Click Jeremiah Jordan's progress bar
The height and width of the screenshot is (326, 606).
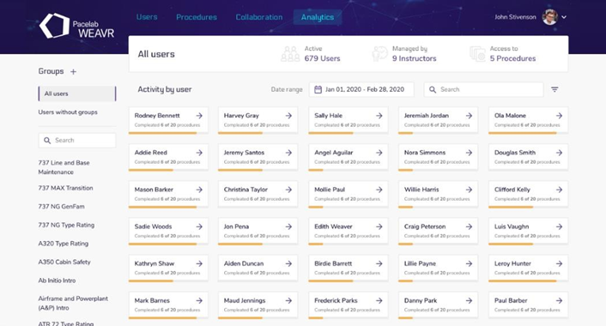tap(438, 133)
